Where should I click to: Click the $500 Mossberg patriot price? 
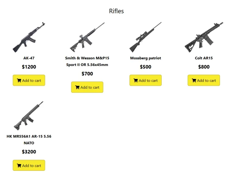pyautogui.click(x=146, y=67)
